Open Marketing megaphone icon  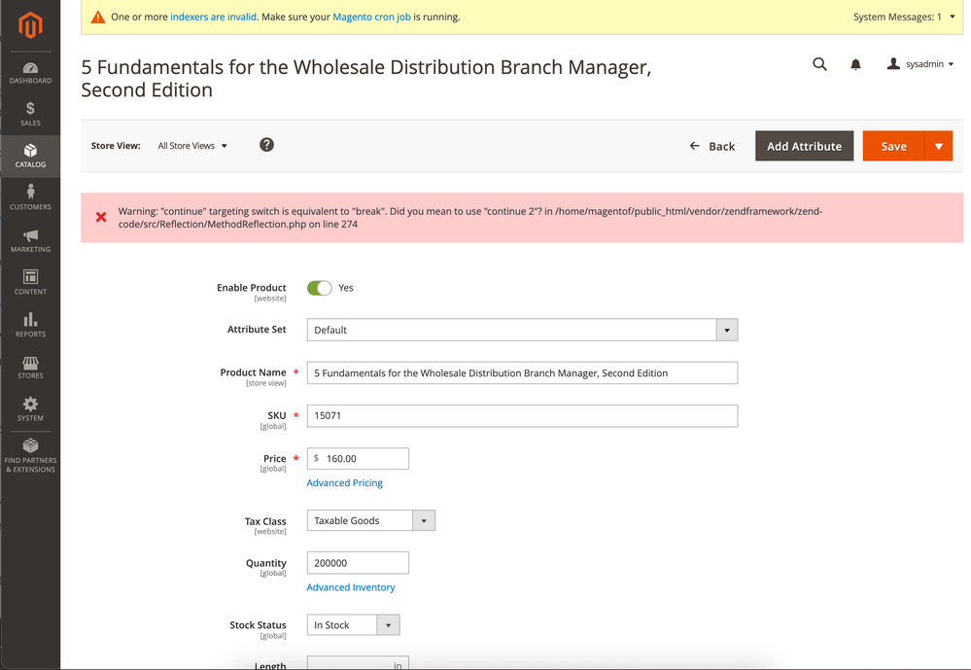click(30, 239)
